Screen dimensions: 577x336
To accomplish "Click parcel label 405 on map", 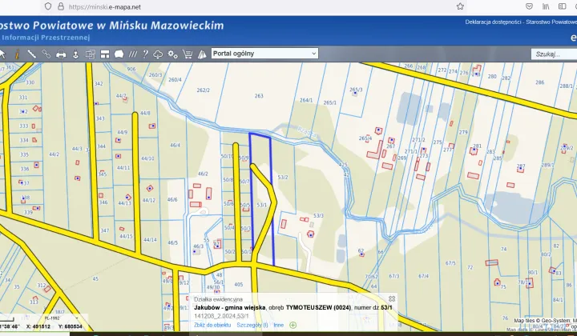I will click(x=239, y=284).
